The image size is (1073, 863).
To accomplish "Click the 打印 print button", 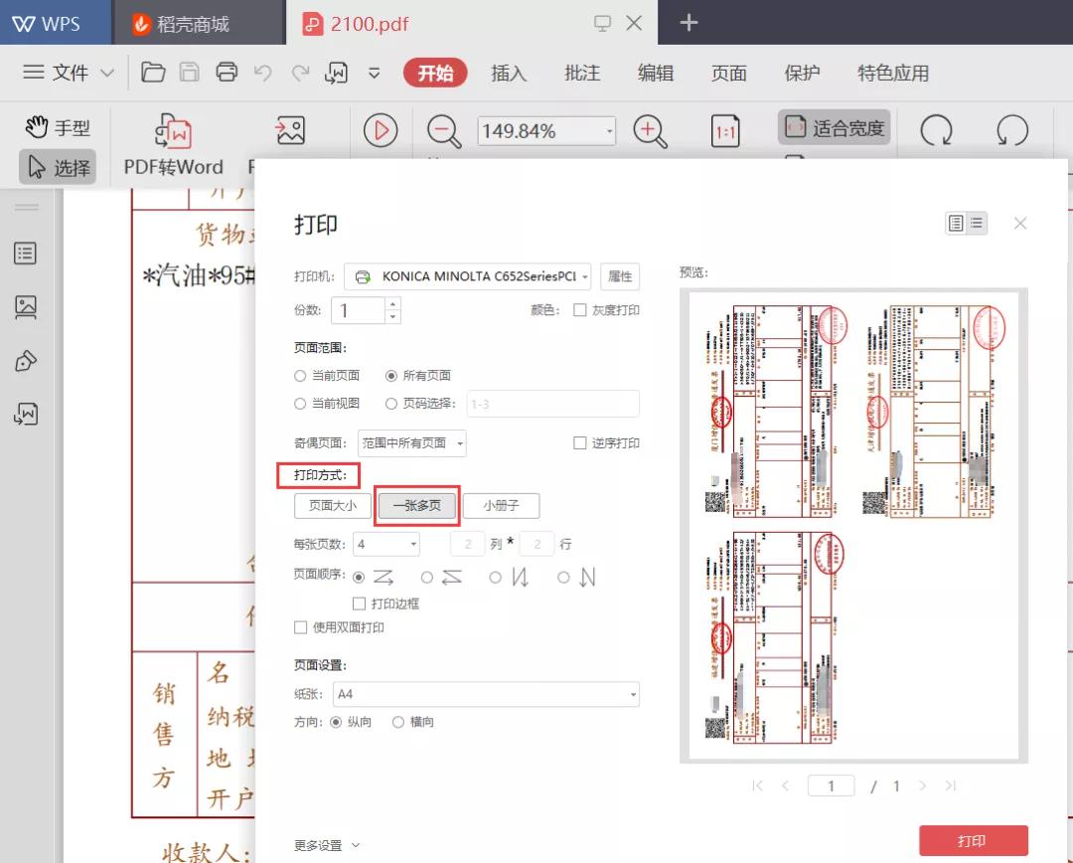I will pyautogui.click(x=974, y=840).
